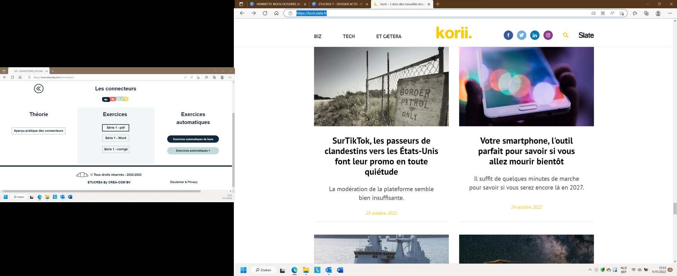Start Exercices automatiques de base
The width and height of the screenshot is (677, 276).
(x=193, y=139)
